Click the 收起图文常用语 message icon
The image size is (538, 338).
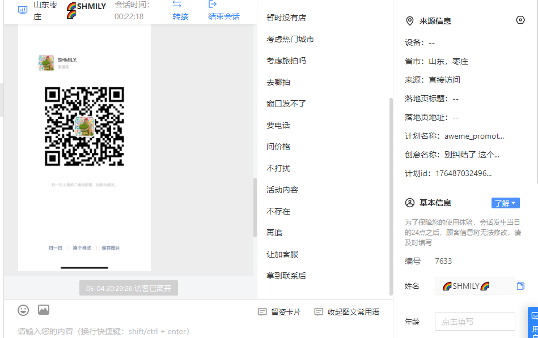tap(319, 312)
